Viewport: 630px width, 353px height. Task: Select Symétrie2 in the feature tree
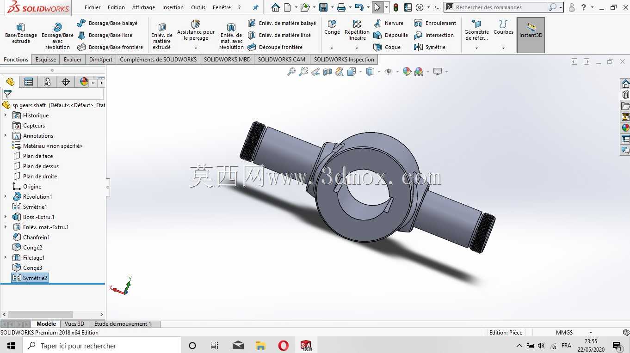[30, 278]
